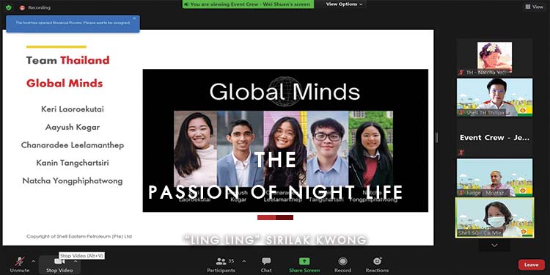
Task: Click the Record icon
Action: click(342, 261)
